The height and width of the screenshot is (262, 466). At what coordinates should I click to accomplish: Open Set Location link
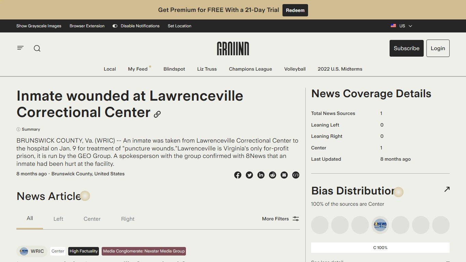click(x=179, y=26)
